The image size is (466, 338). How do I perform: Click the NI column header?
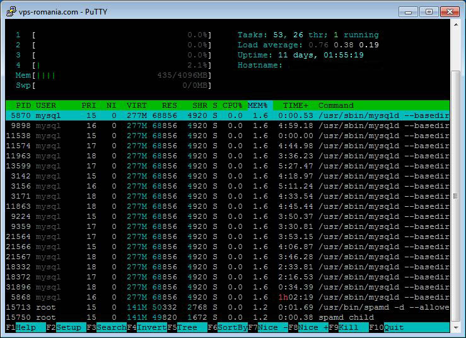click(x=111, y=105)
